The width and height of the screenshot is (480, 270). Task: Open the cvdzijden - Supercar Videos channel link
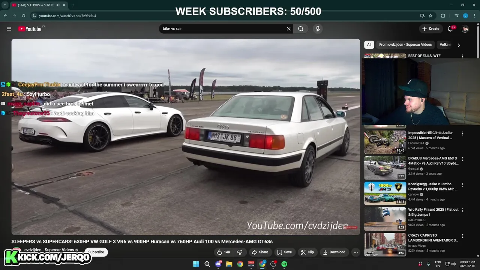(x=49, y=250)
